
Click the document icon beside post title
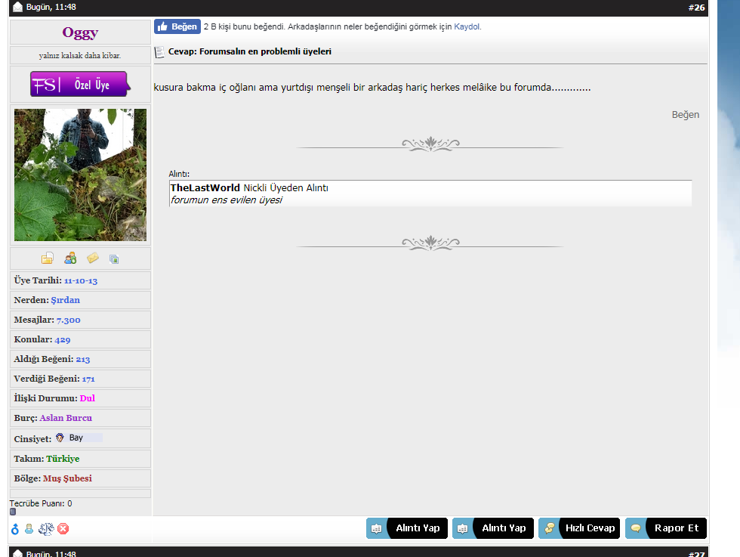(159, 52)
